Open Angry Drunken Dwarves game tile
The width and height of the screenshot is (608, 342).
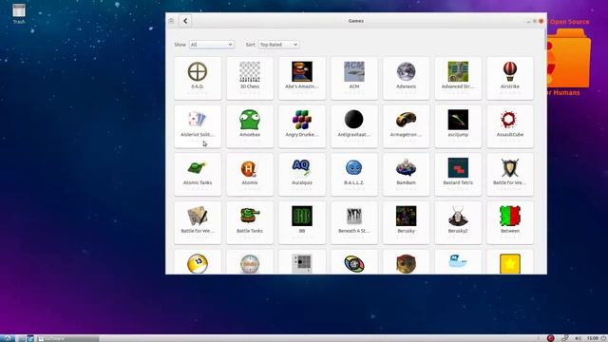coord(302,126)
